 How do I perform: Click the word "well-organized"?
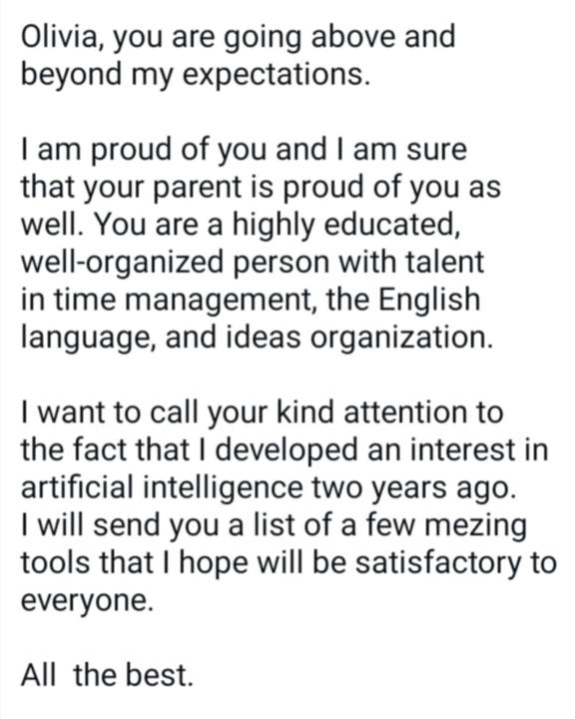pos(124,262)
